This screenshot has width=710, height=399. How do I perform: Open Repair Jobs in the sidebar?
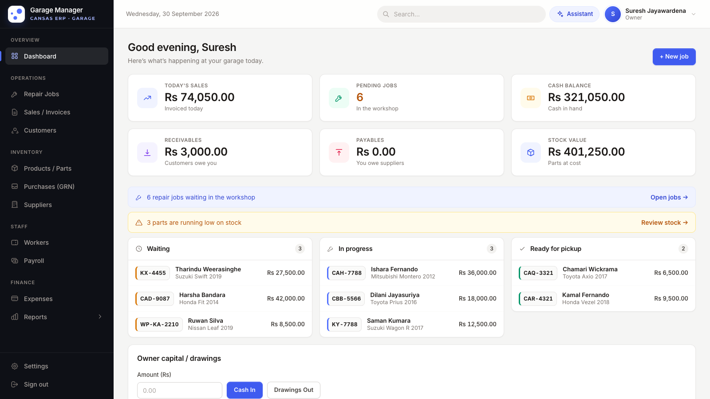[x=57, y=94]
